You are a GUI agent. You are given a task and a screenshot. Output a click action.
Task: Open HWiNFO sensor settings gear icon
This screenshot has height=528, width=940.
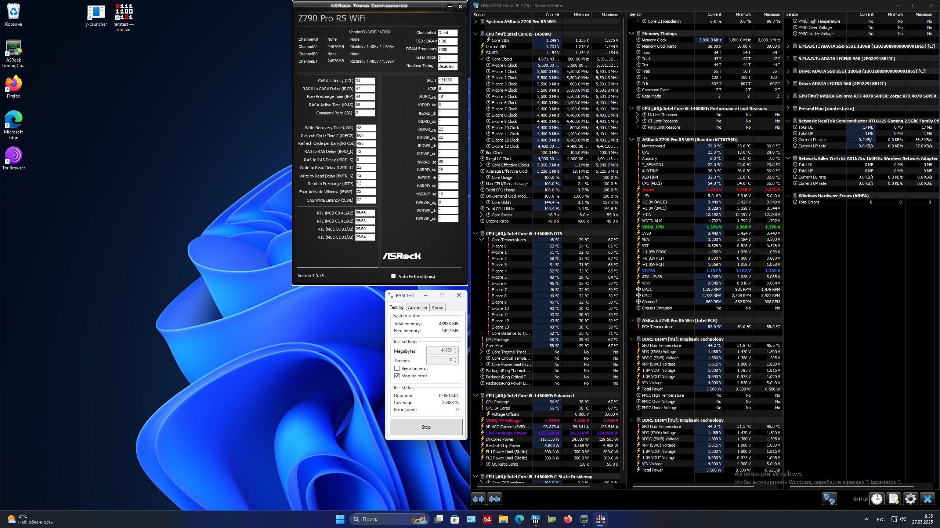[911, 499]
